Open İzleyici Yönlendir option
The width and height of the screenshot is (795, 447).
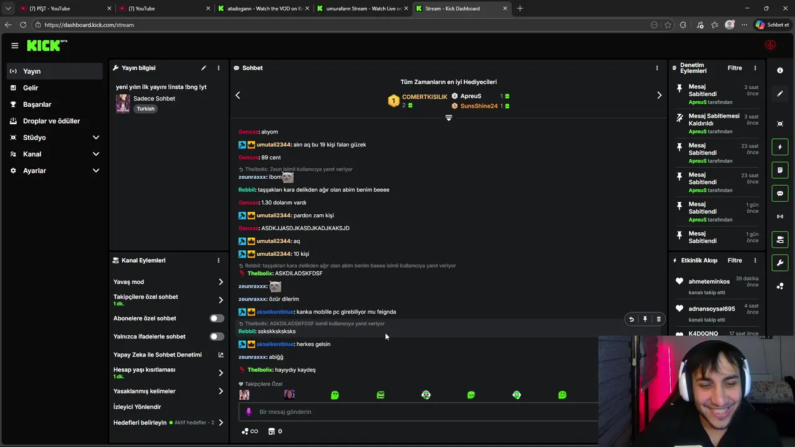(x=137, y=407)
